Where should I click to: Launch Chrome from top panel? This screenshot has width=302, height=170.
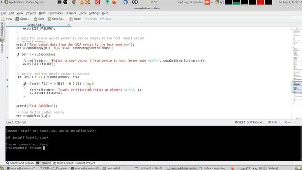tap(74, 2)
